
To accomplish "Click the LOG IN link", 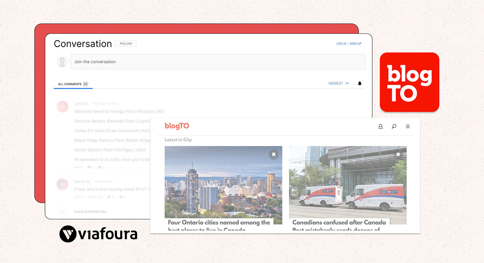I will (x=341, y=44).
